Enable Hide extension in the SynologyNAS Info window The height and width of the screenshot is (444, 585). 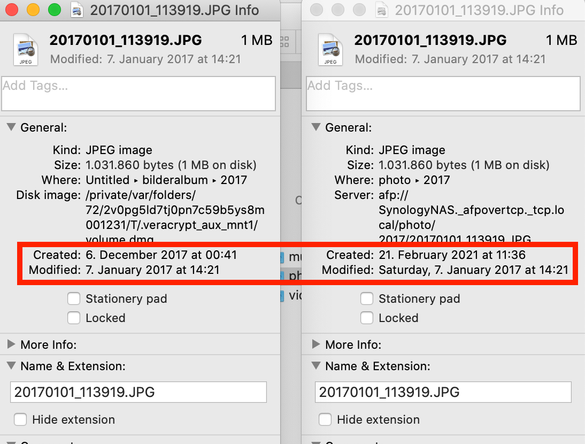325,419
